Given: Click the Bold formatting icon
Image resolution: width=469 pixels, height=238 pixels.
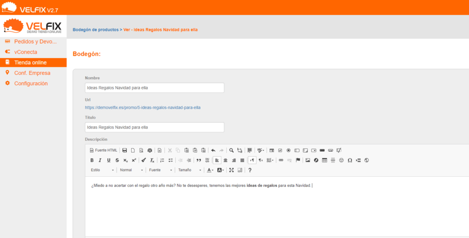Looking at the screenshot, I should (92, 160).
